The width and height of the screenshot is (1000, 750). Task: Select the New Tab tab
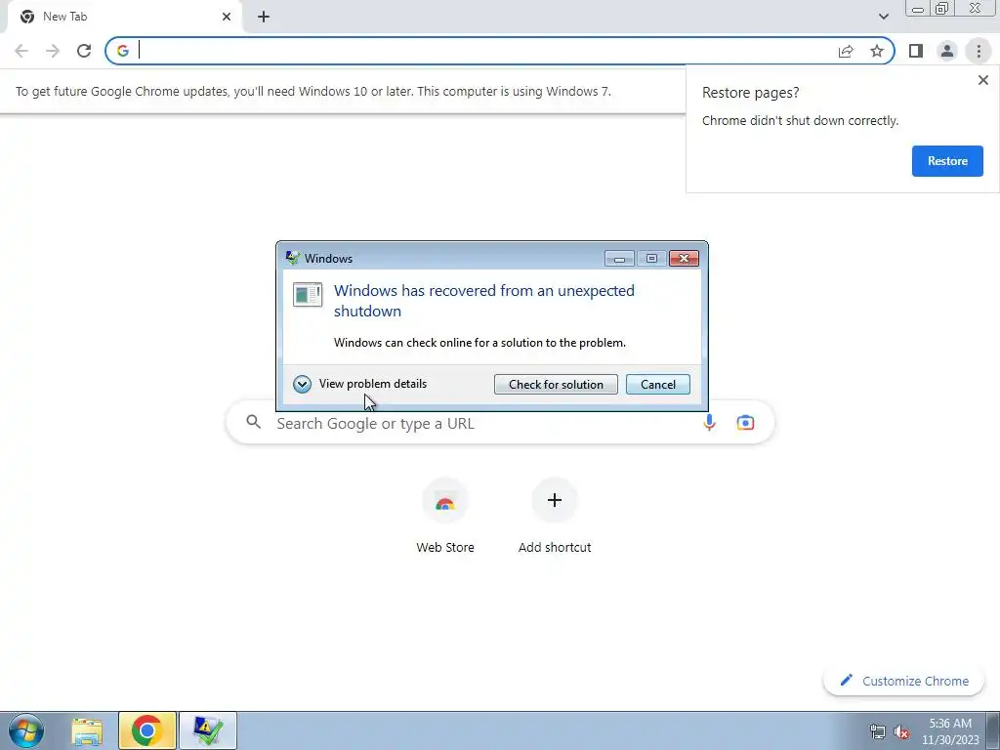(121, 17)
